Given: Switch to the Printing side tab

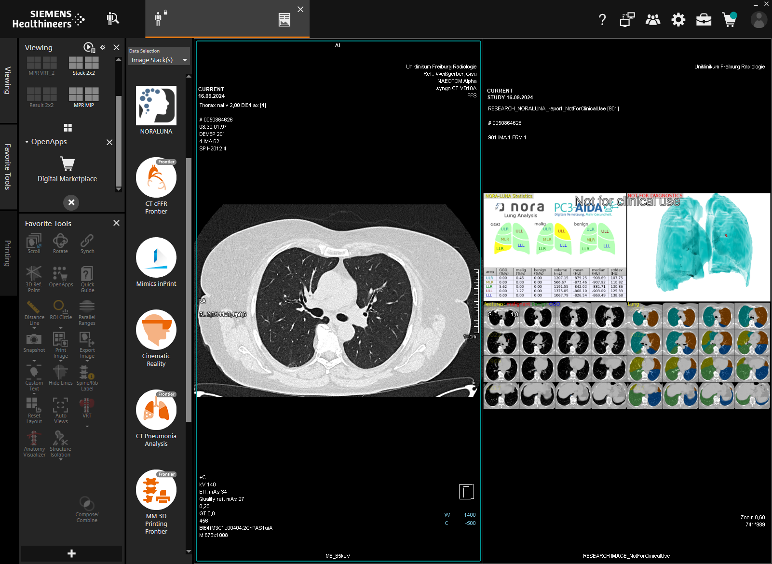Looking at the screenshot, I should coord(8,253).
